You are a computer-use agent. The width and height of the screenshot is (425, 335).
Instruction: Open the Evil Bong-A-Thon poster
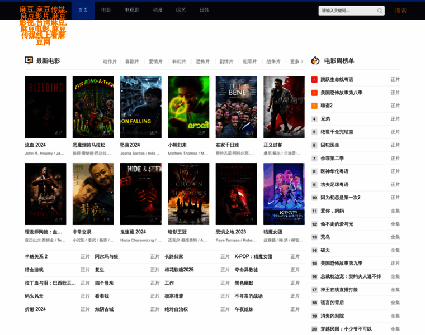click(x=93, y=107)
